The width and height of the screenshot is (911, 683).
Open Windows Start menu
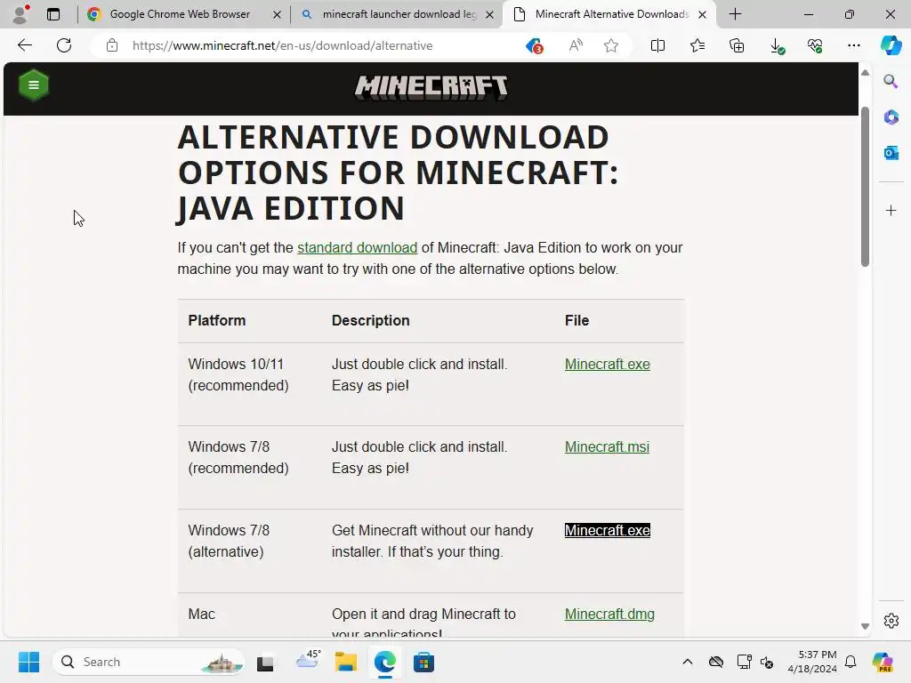[28, 662]
